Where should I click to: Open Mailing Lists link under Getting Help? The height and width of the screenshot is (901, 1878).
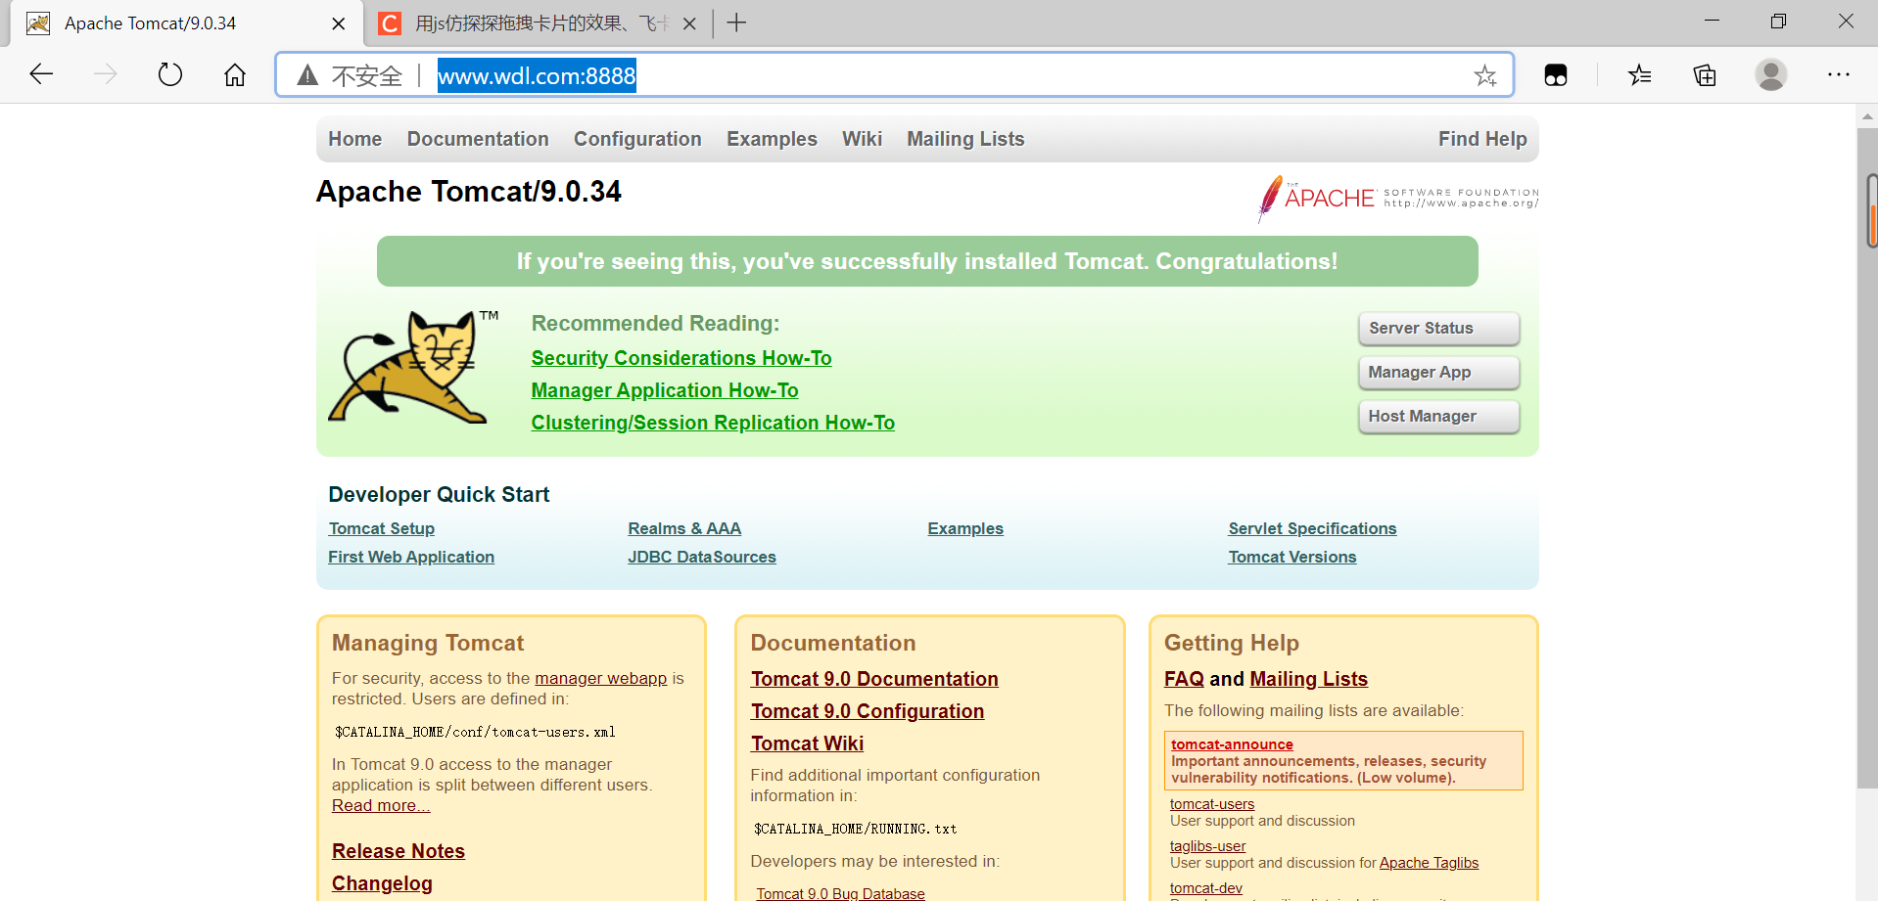click(1309, 679)
